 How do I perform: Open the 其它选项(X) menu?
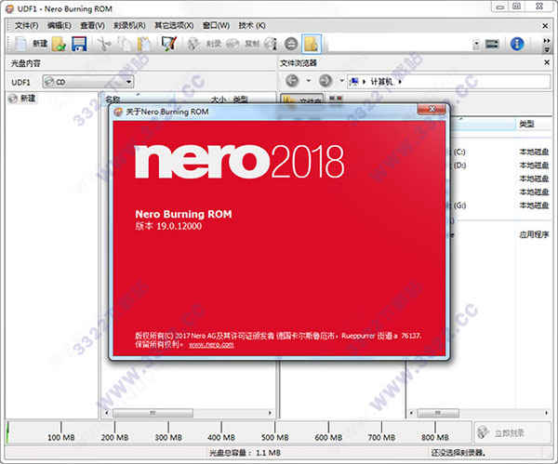(174, 26)
